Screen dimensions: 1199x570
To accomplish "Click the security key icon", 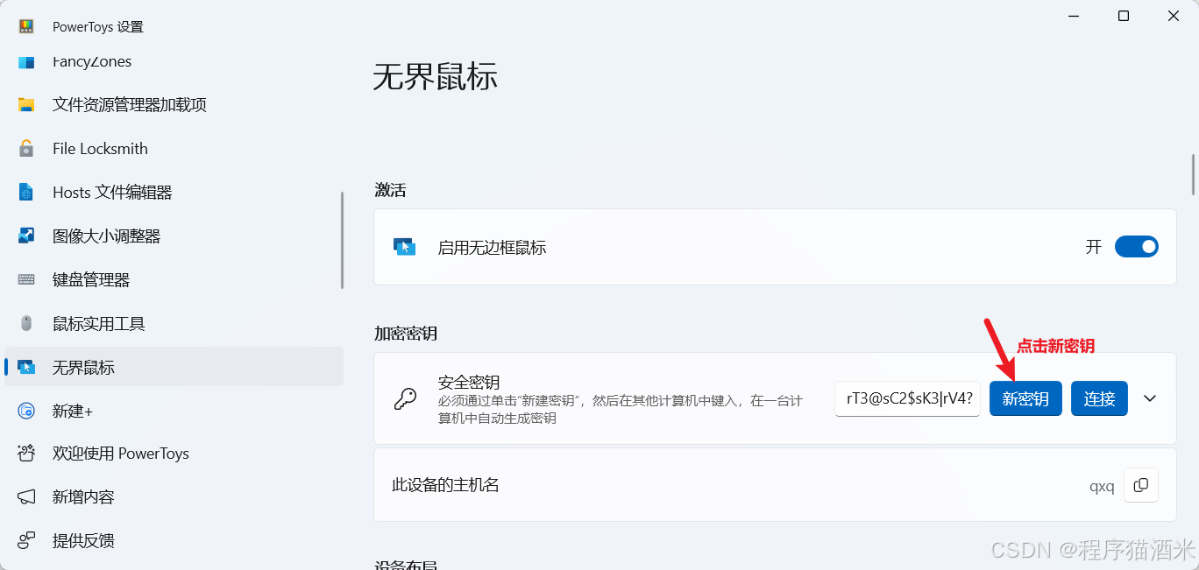I will (x=405, y=399).
